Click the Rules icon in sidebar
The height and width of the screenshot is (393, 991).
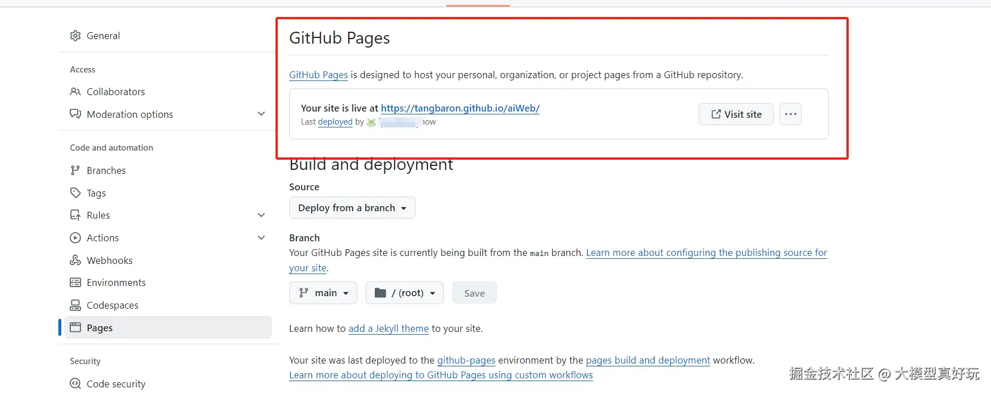pos(75,215)
